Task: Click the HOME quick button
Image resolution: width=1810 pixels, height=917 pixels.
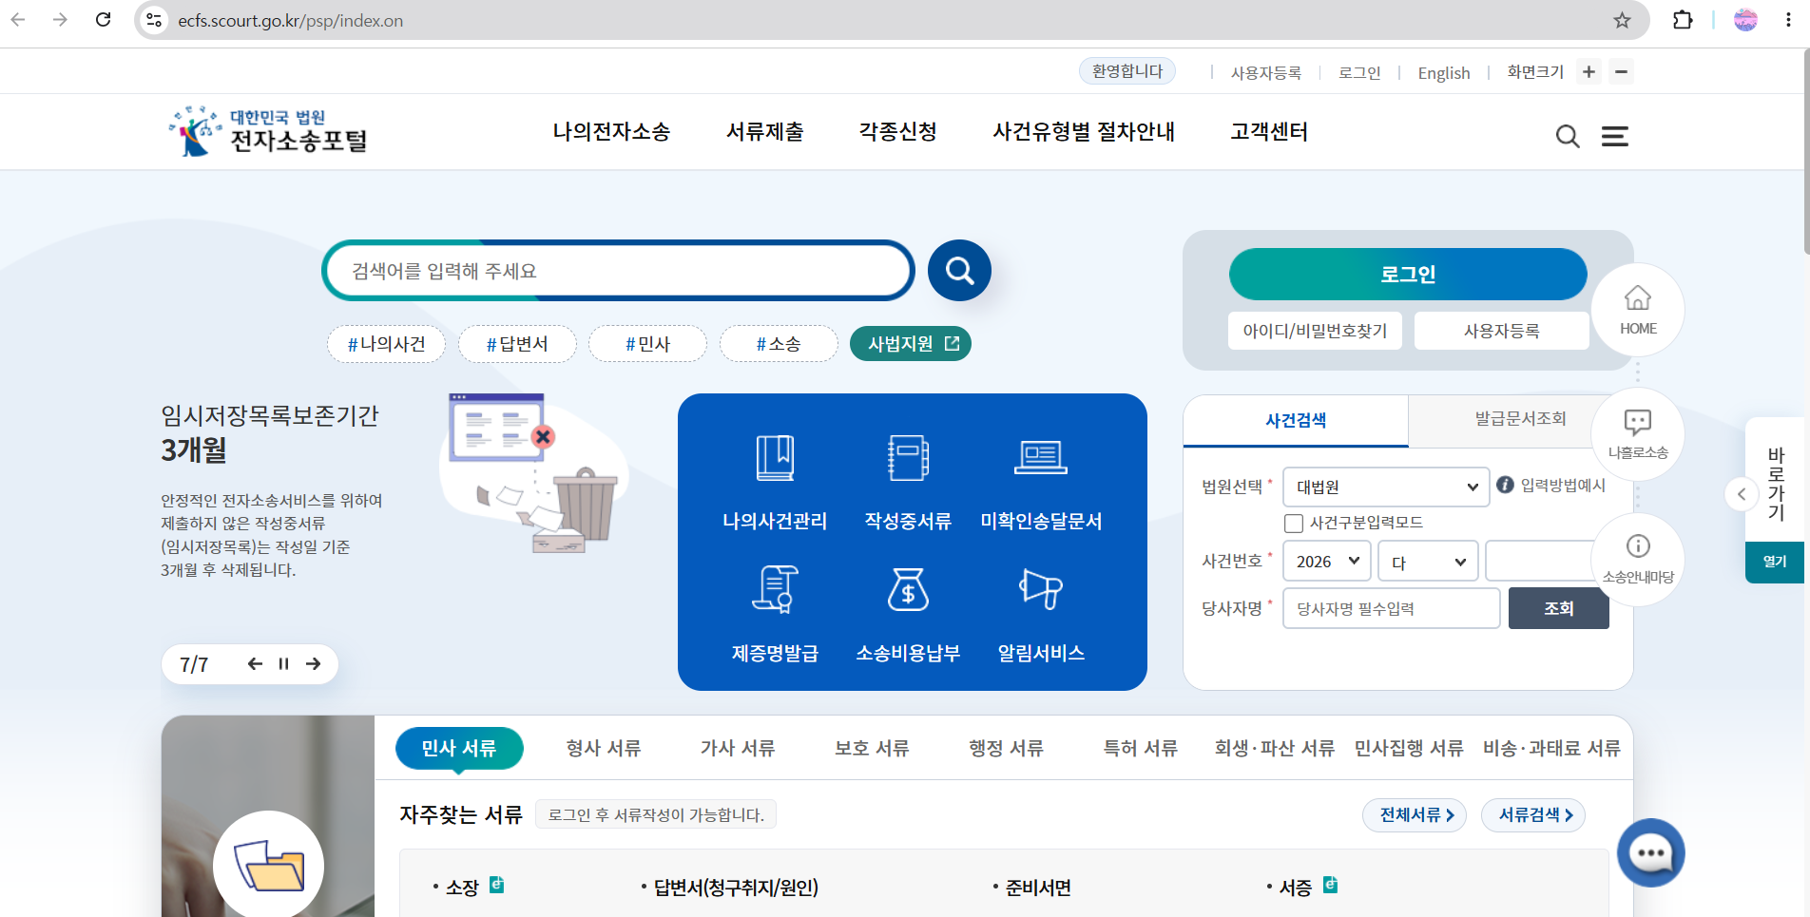Action: pyautogui.click(x=1638, y=310)
